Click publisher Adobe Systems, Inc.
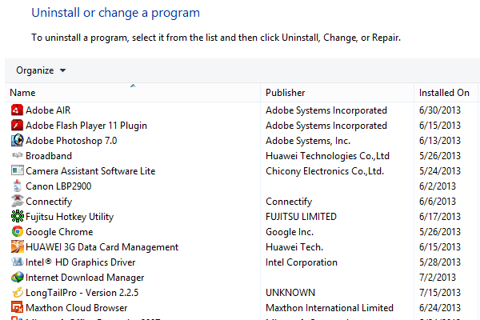The width and height of the screenshot is (480, 320). (x=308, y=141)
